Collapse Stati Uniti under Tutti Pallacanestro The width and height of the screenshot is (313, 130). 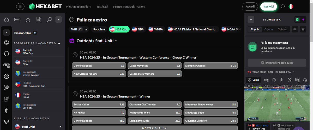[x=61, y=127]
